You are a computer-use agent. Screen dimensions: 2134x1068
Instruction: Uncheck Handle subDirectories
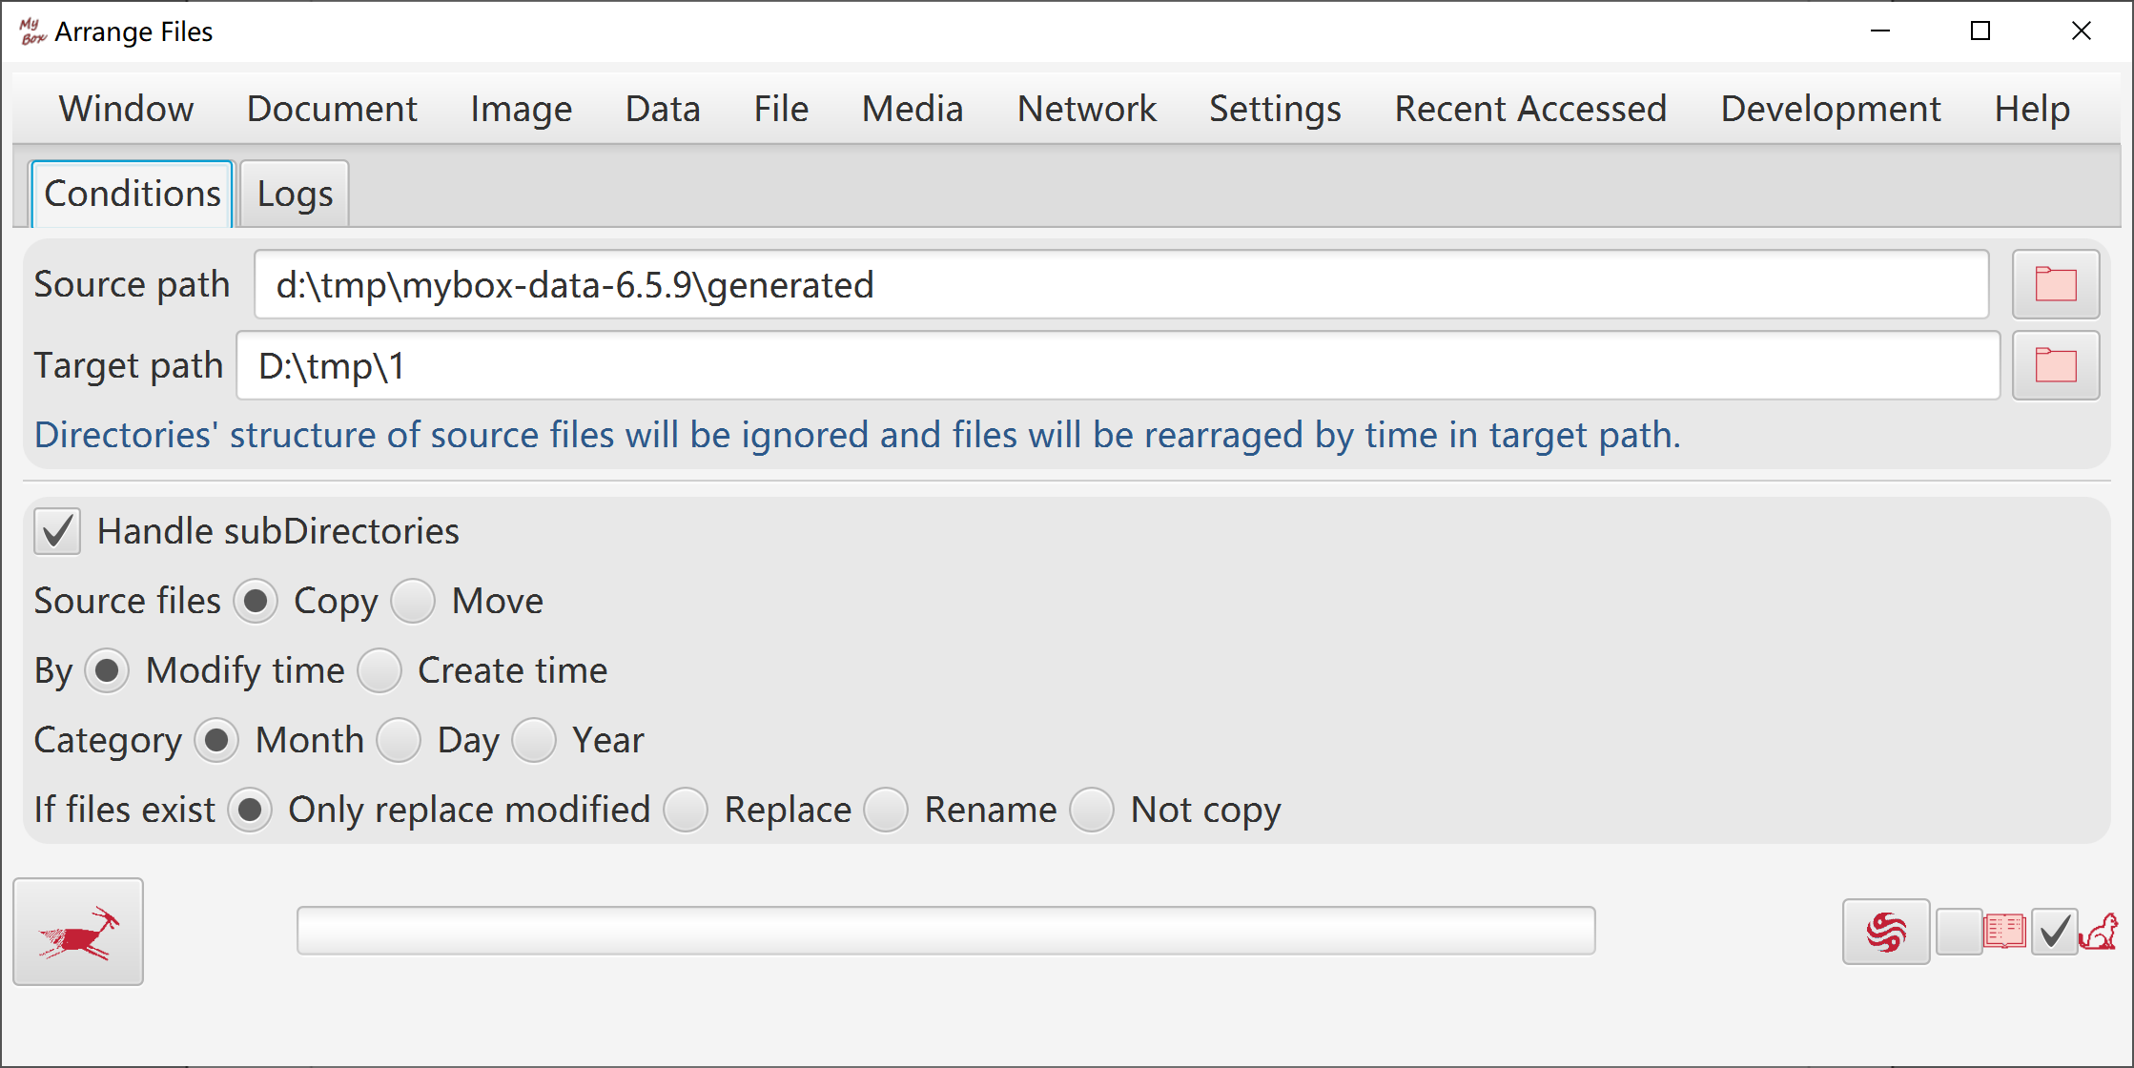57,531
